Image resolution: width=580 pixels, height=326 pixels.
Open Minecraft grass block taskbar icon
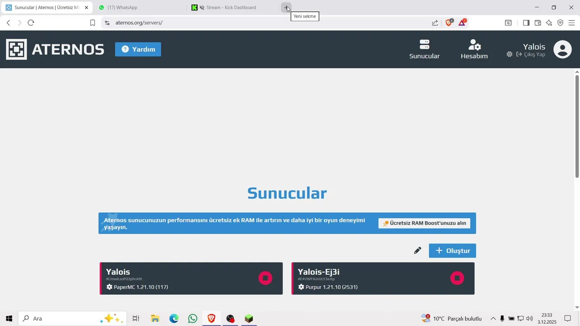[x=249, y=318]
